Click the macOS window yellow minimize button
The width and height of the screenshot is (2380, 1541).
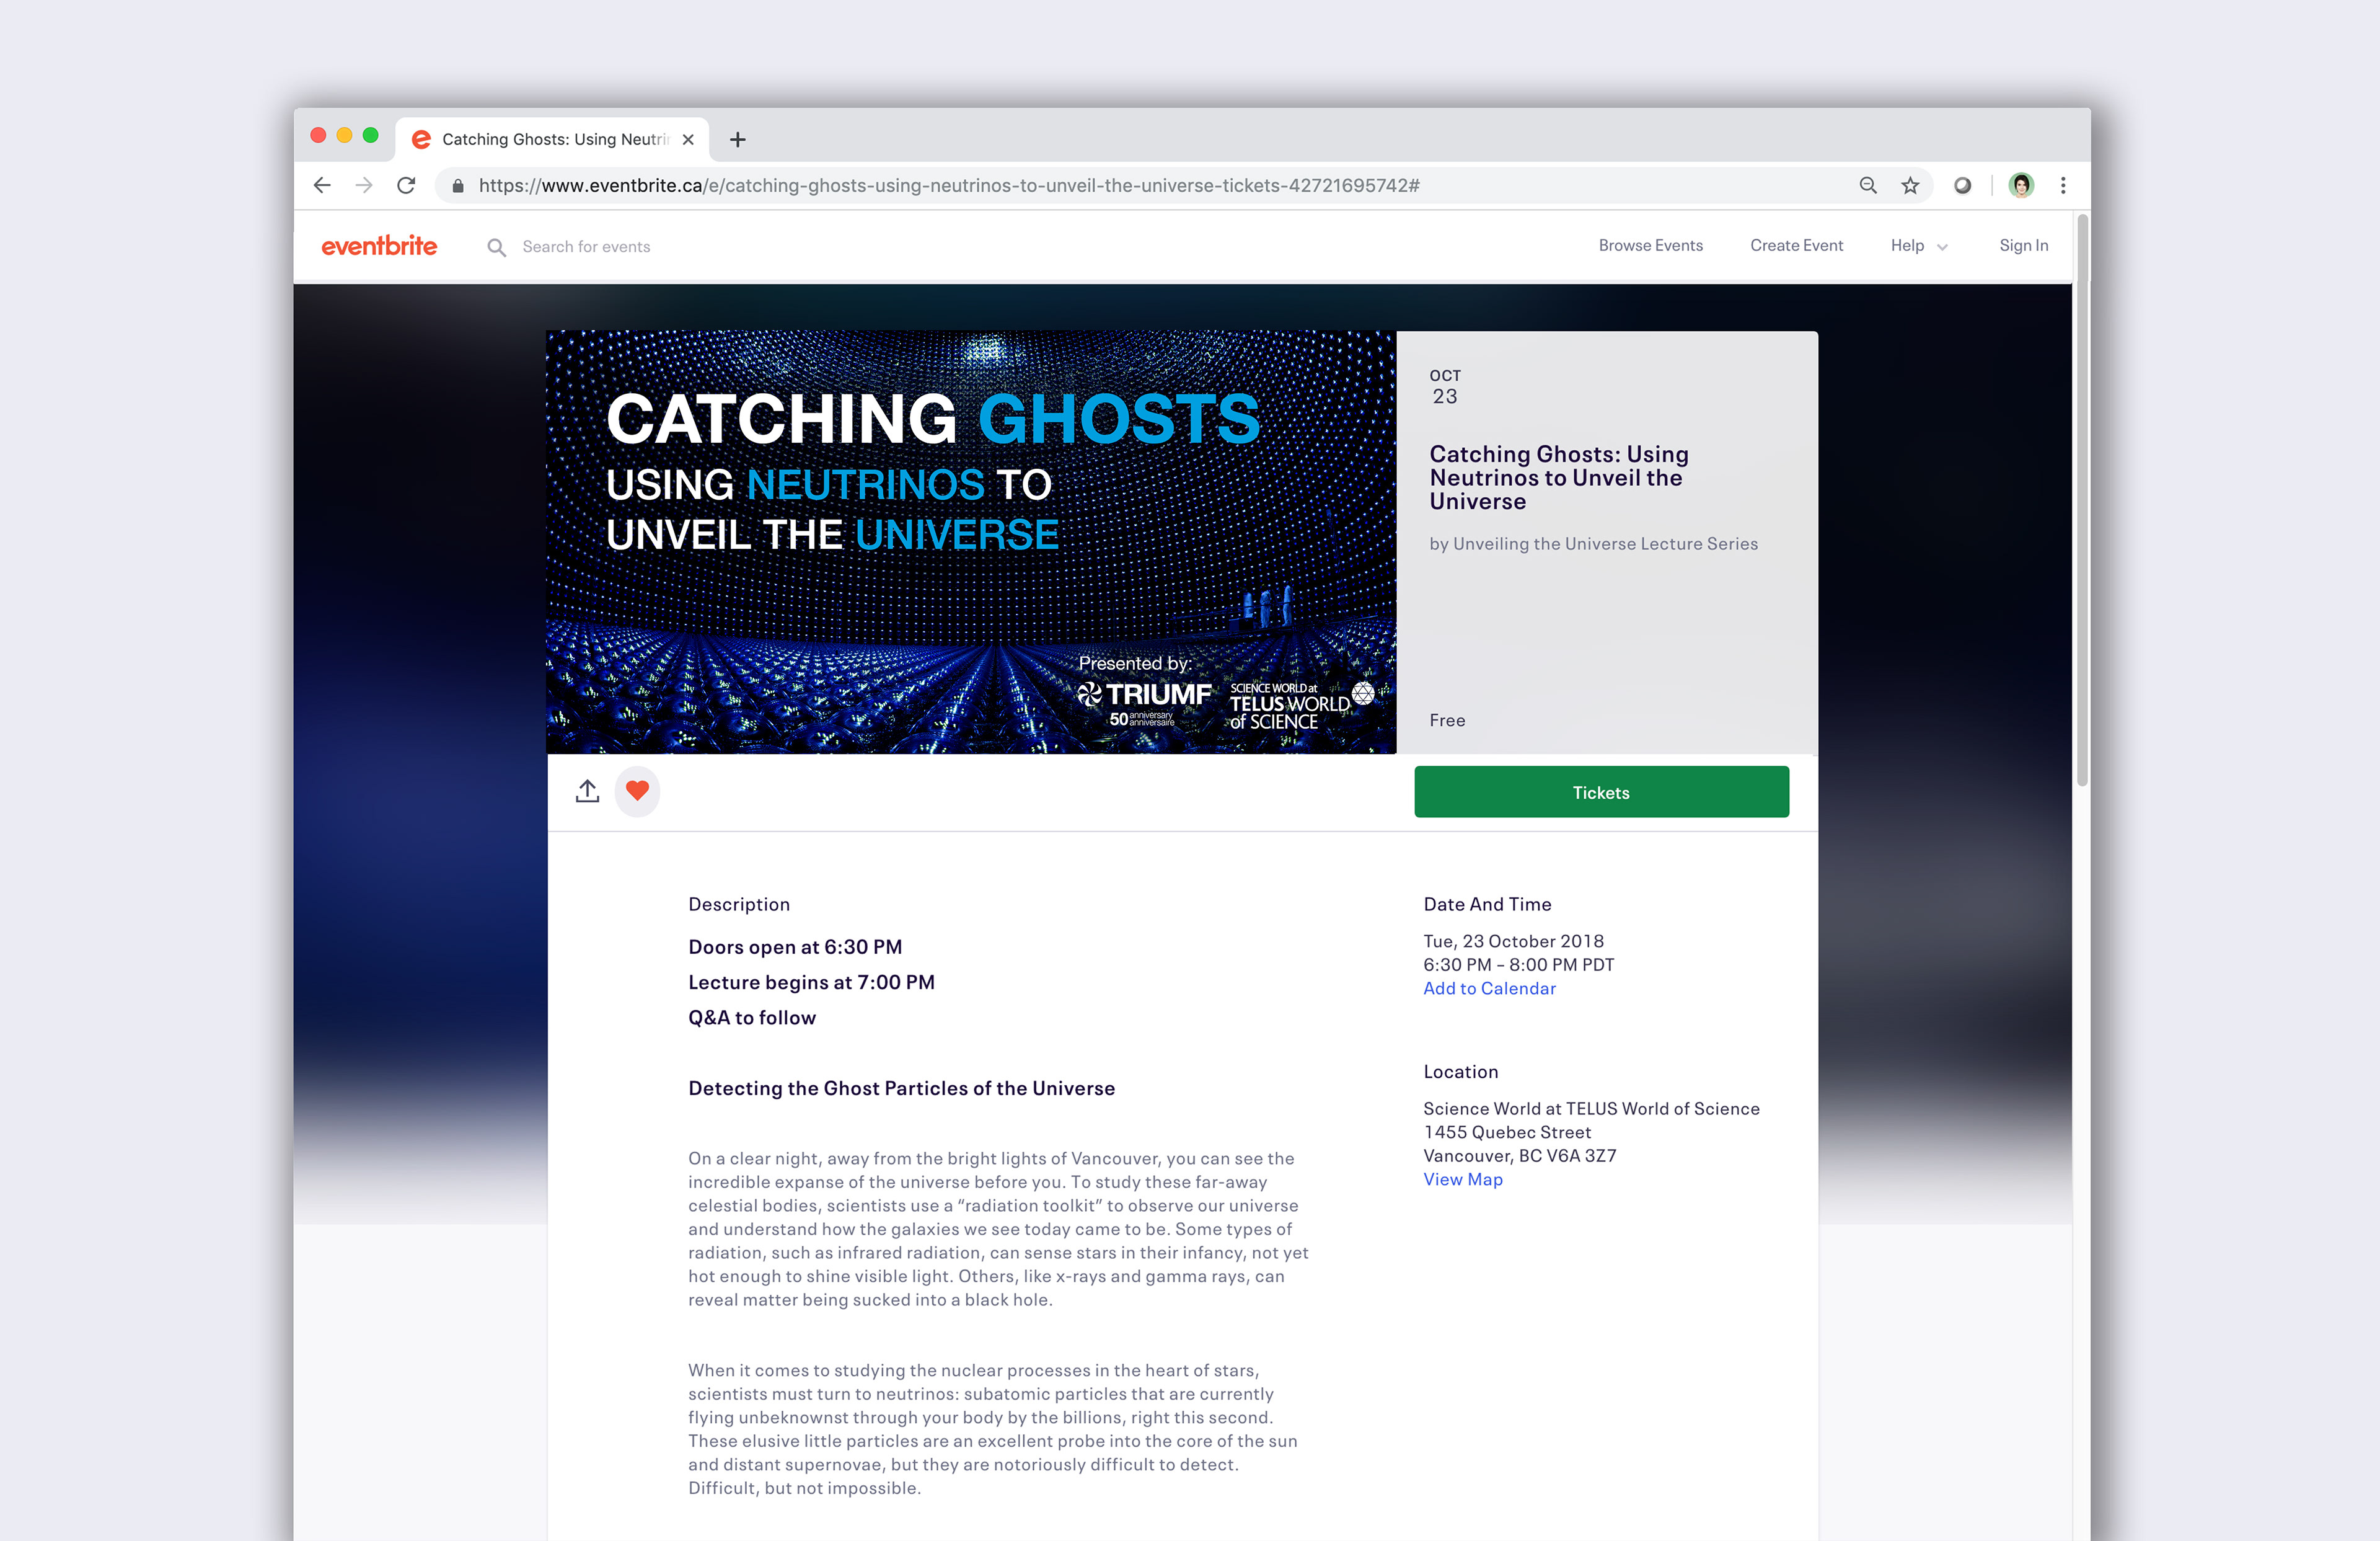click(x=344, y=135)
